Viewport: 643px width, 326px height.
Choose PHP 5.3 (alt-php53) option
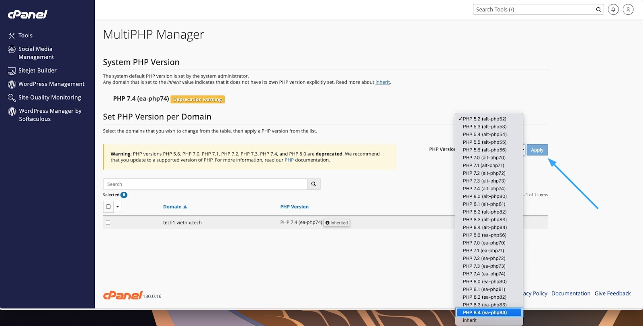(489, 127)
